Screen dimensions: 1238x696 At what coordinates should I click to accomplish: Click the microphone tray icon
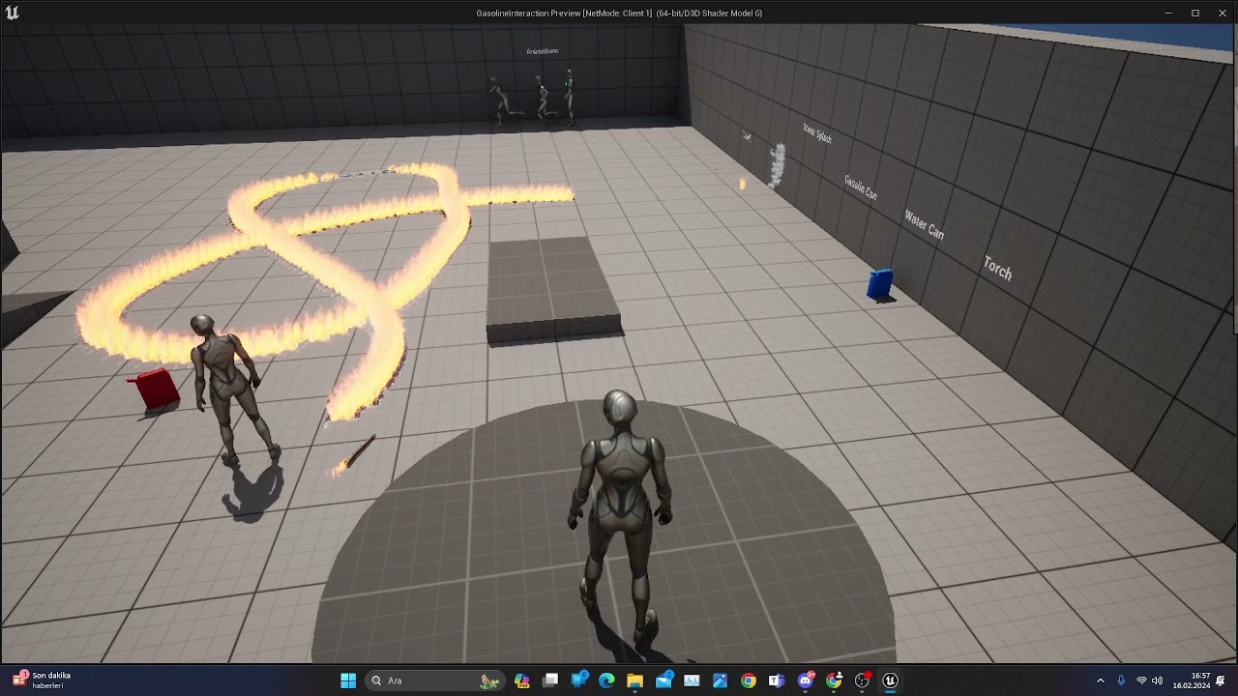click(x=1121, y=681)
